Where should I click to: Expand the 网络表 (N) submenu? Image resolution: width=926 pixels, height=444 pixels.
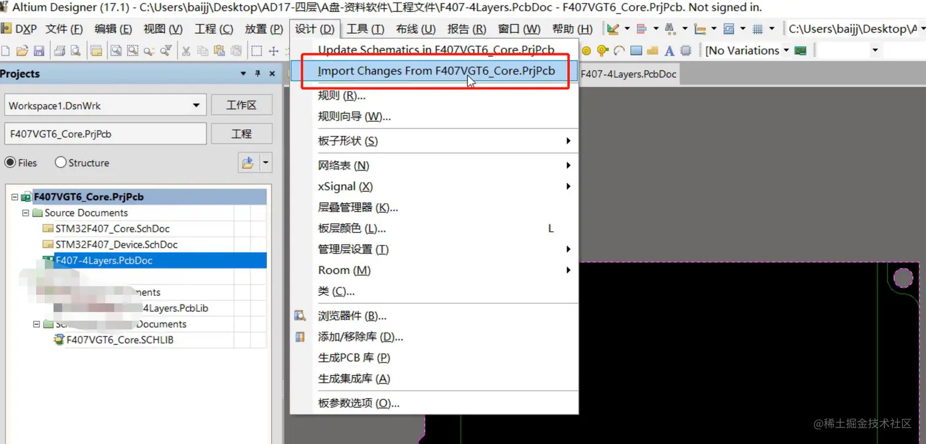tap(568, 166)
